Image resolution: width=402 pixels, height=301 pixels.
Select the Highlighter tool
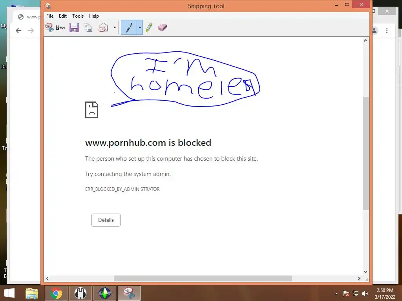click(149, 27)
